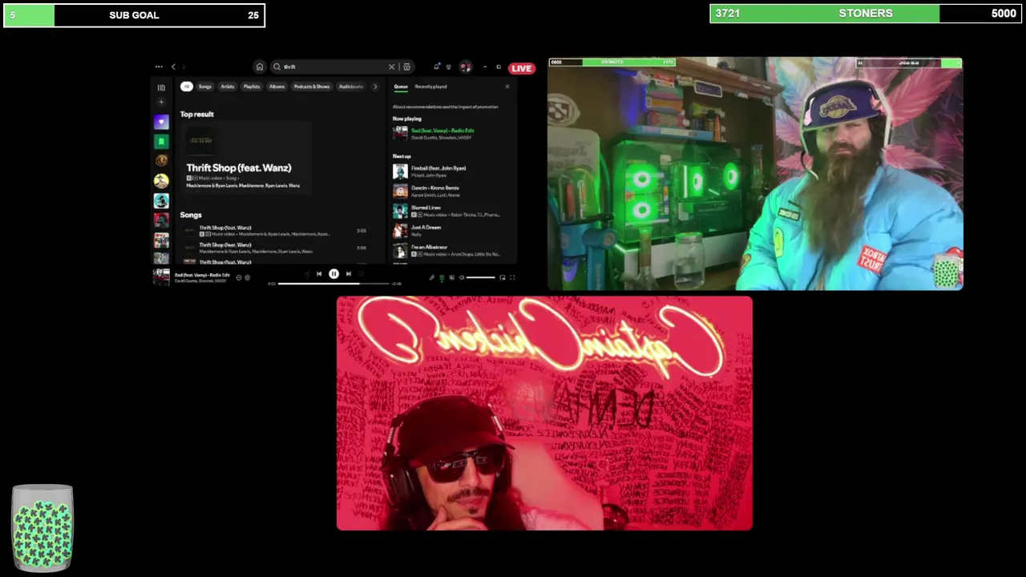
Task: Play first Thrift Shop song, 3:55
Action: tap(273, 231)
